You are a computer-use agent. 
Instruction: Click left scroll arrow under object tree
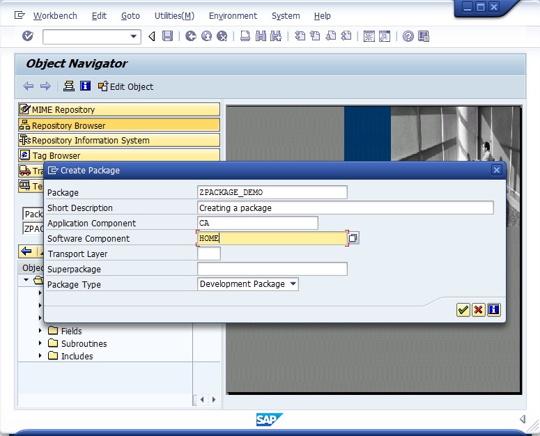coord(202,400)
